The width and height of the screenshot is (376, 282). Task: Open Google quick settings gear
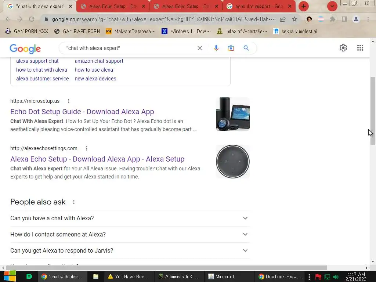click(343, 48)
